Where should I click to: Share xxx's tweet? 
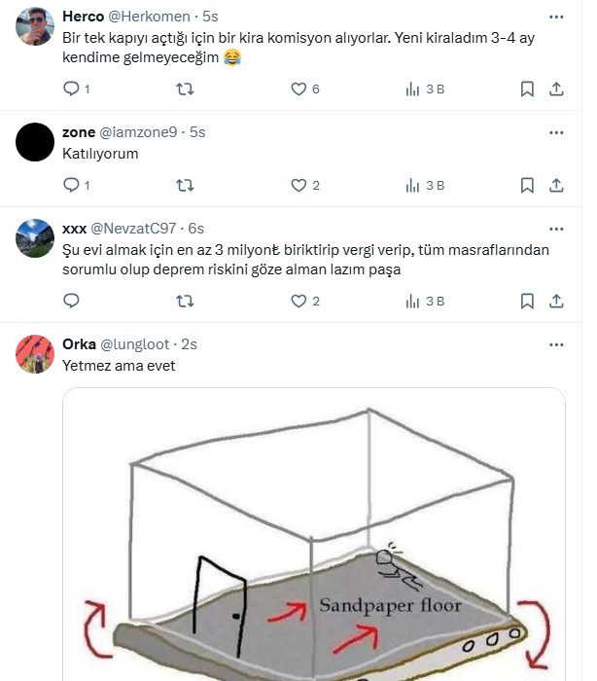point(556,302)
